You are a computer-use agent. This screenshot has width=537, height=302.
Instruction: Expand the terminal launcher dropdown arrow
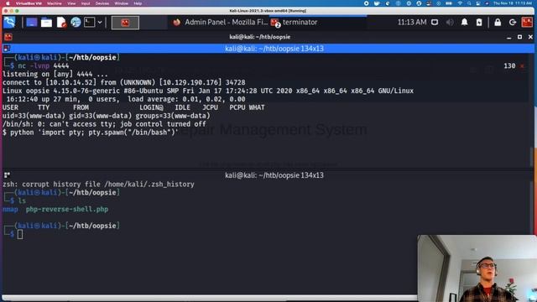(x=100, y=23)
